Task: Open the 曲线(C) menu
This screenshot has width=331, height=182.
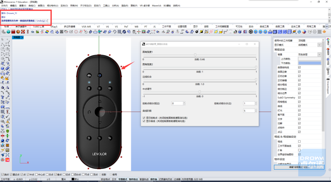Action: click(x=32, y=6)
